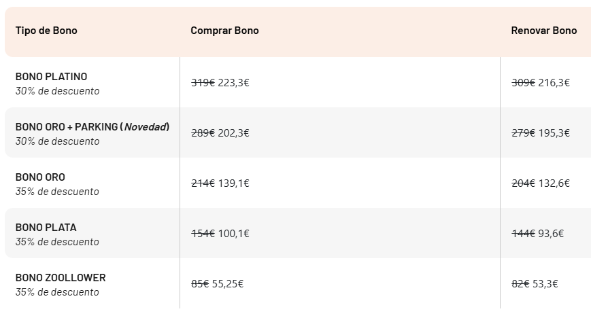Click the BONO PLATA row label
This screenshot has width=591, height=320.
[x=46, y=228]
